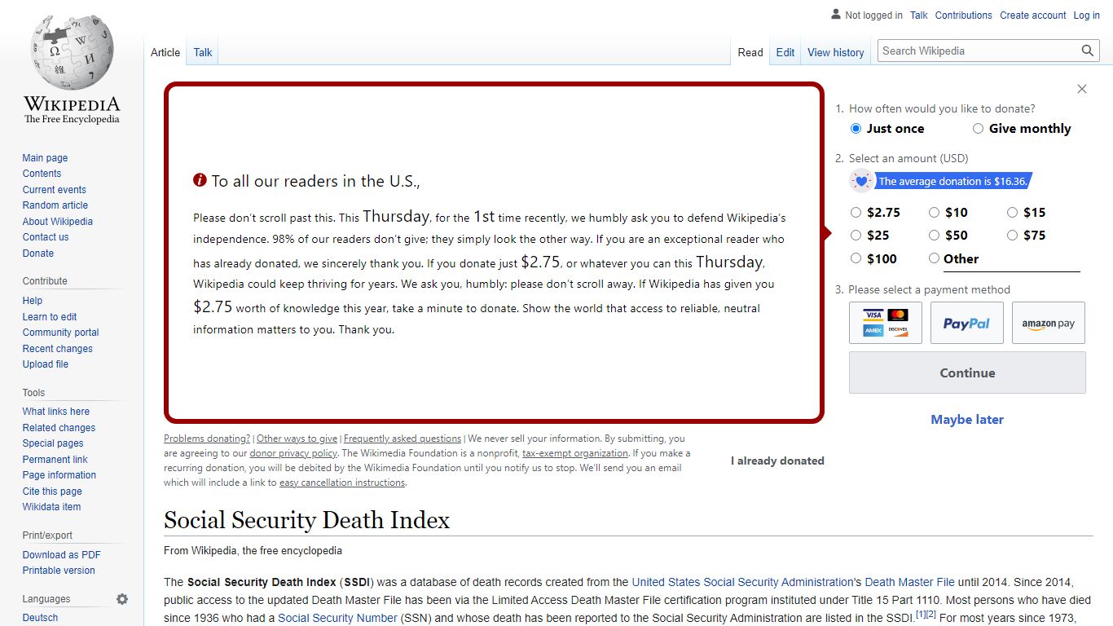
Task: Click the Search Wikipedia field
Action: [980, 51]
